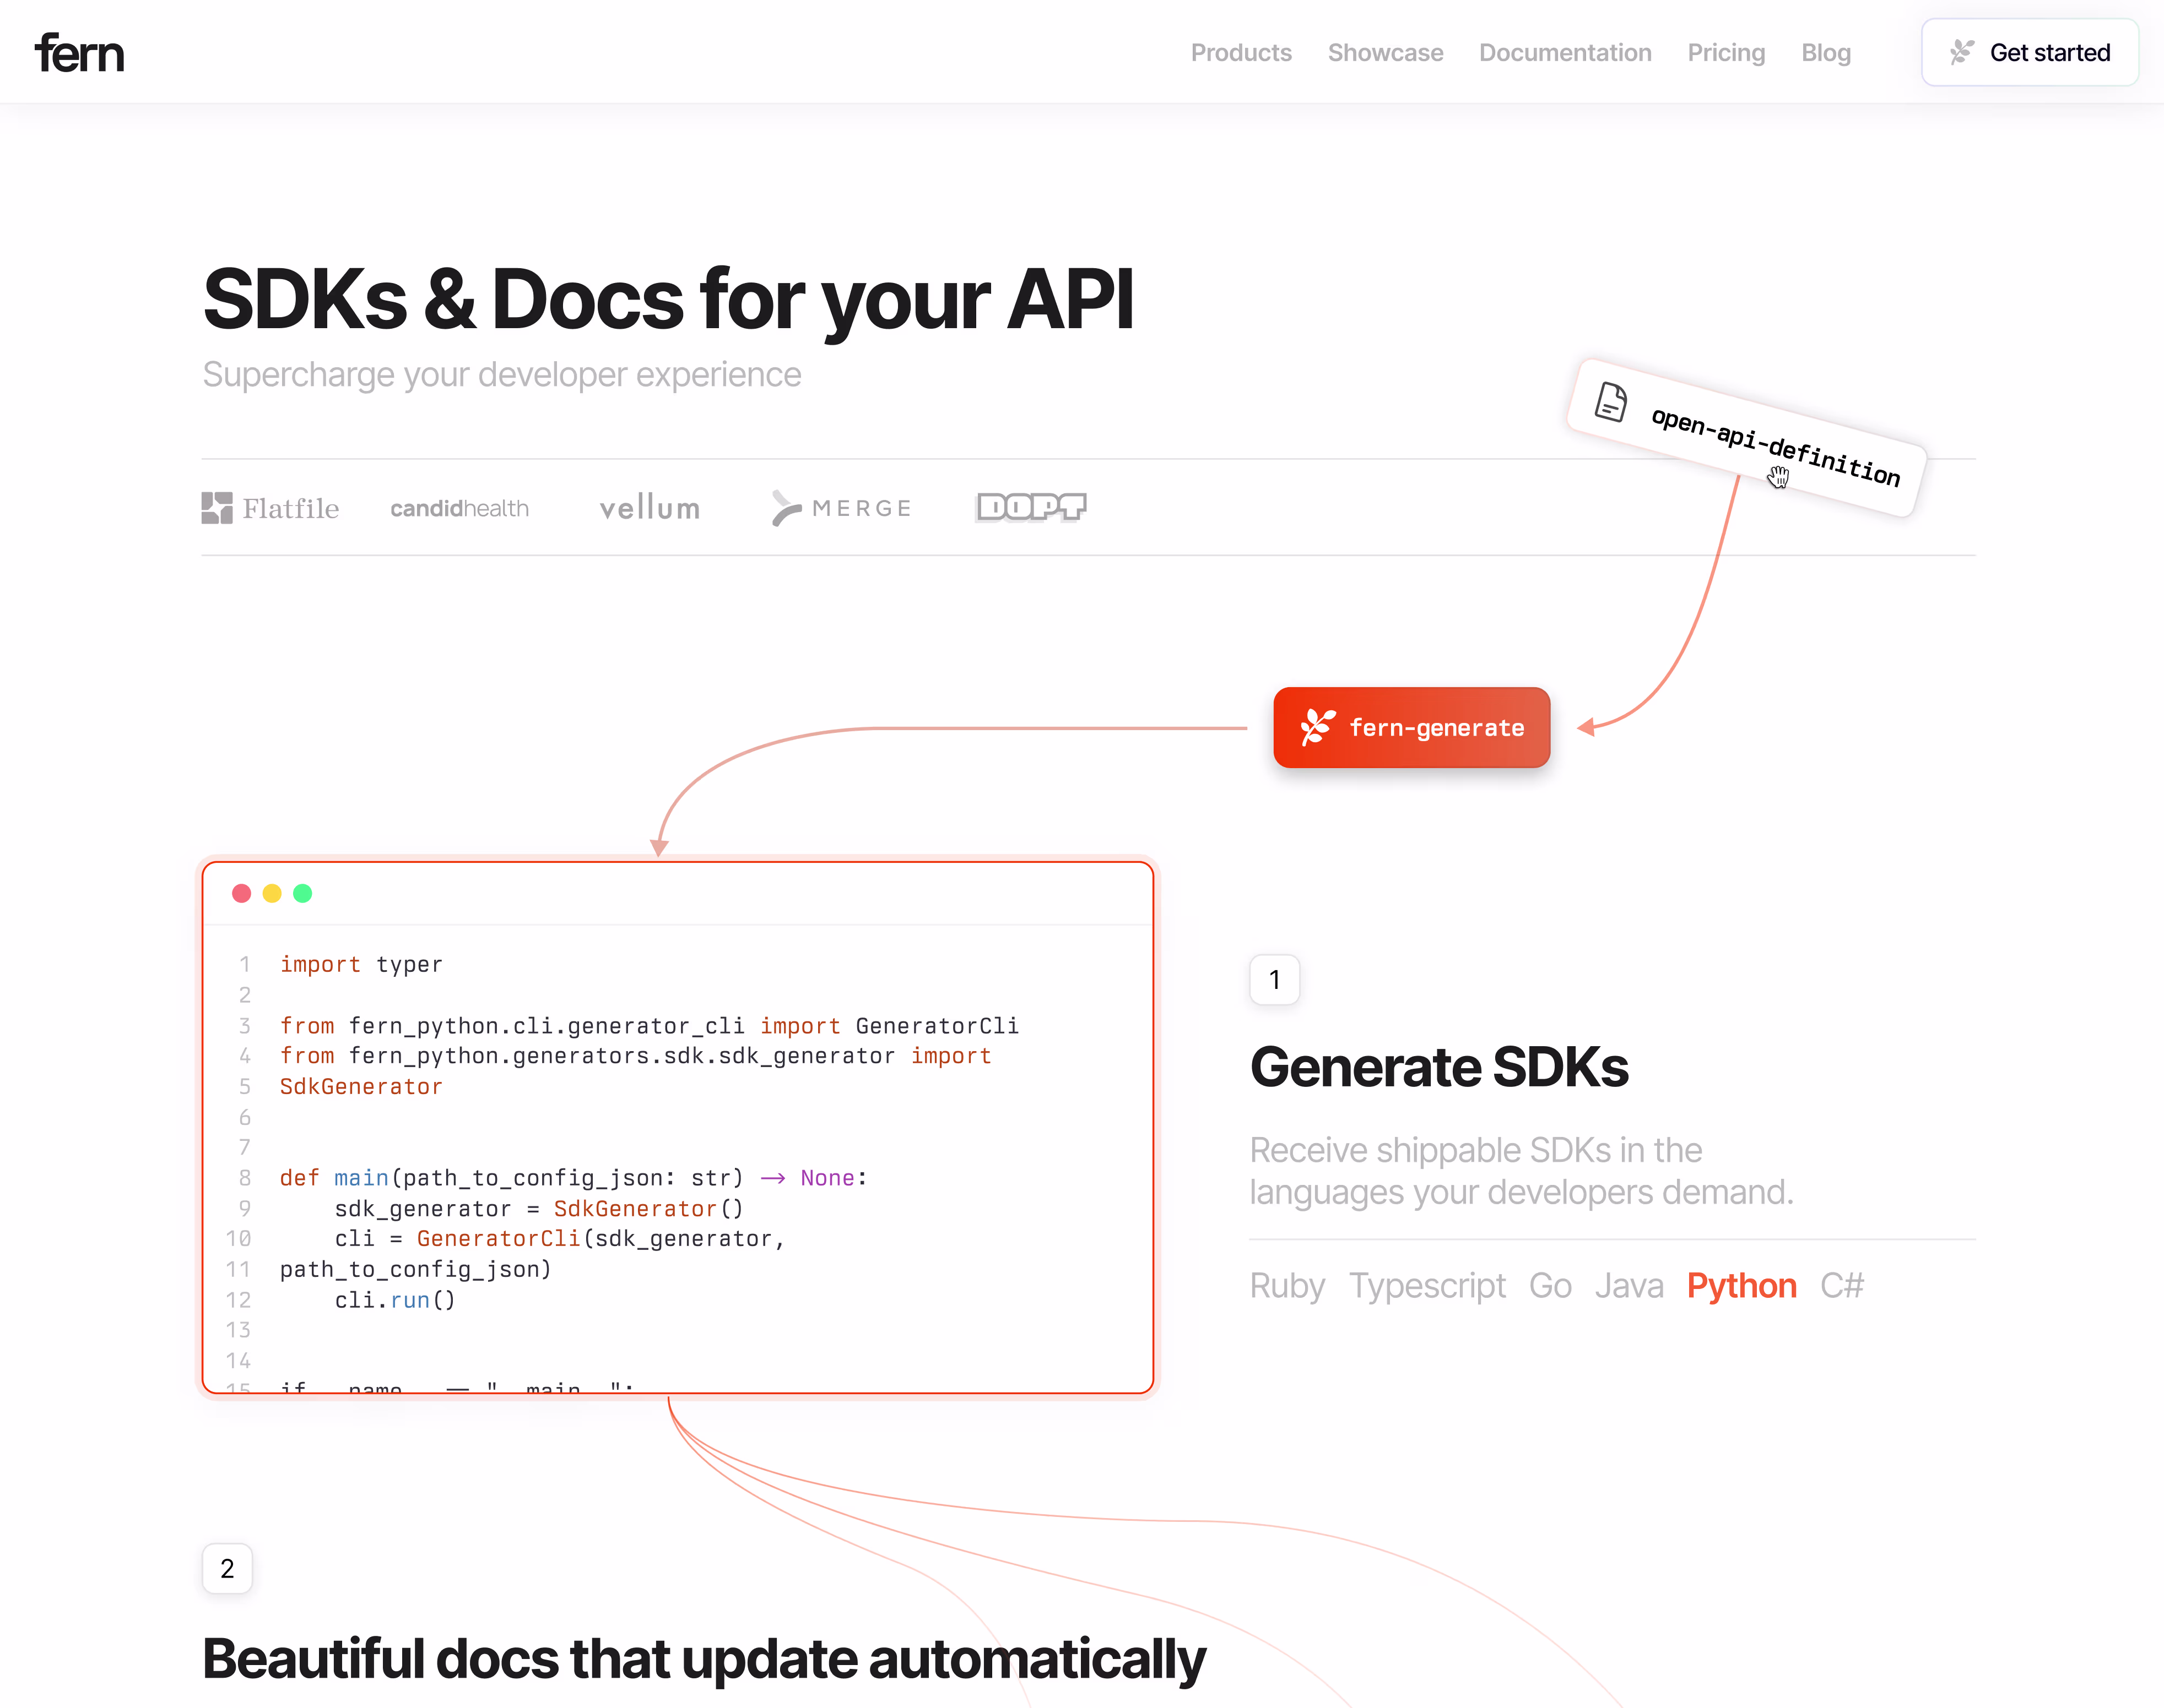Choose the Java language option
Screen dimensions: 2164x1708
coord(1629,1285)
